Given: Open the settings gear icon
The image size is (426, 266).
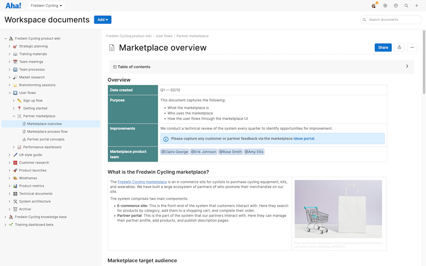Looking at the screenshot, I should [385, 6].
